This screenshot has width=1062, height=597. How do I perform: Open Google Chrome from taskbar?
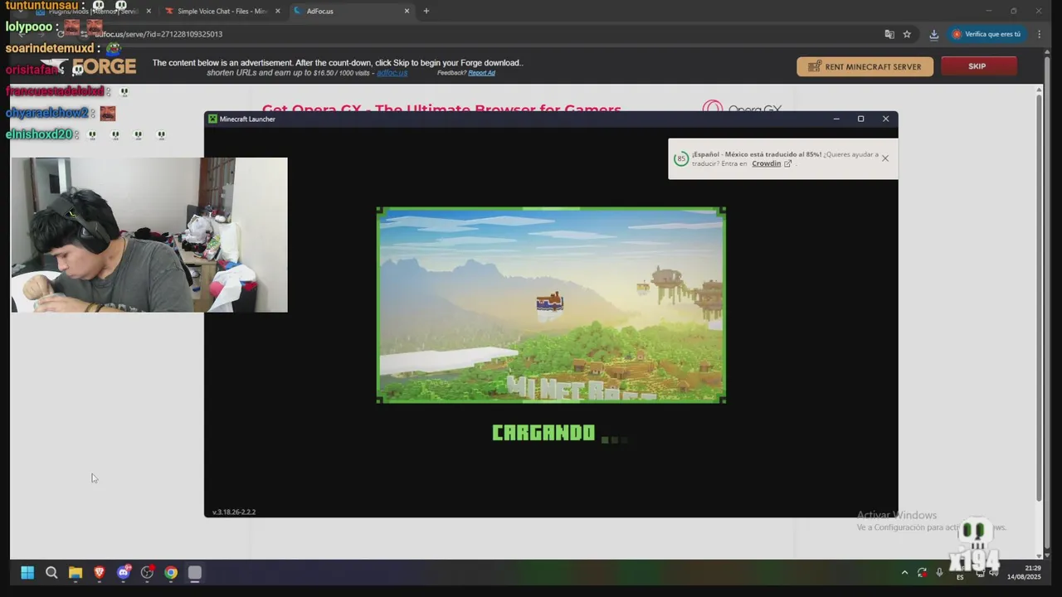click(171, 572)
